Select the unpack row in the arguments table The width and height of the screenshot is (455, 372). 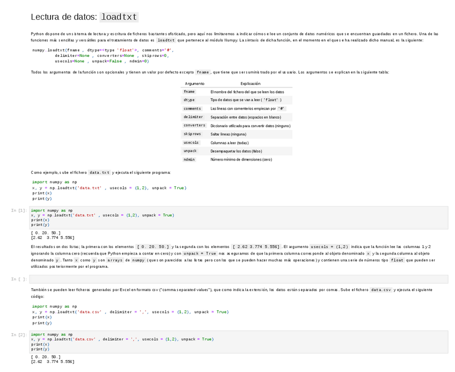tap(236, 151)
